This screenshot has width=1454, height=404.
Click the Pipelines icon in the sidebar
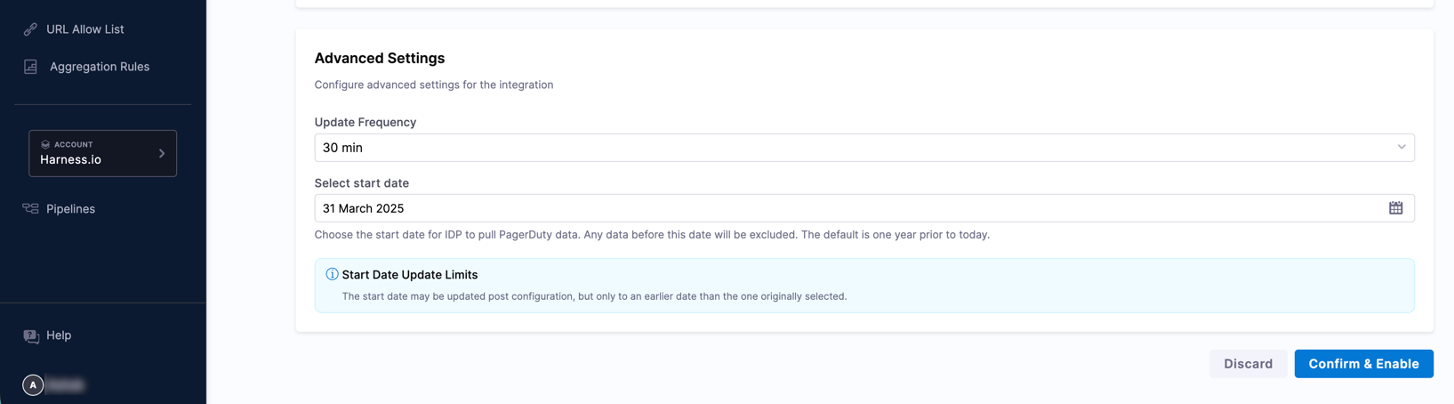[30, 209]
